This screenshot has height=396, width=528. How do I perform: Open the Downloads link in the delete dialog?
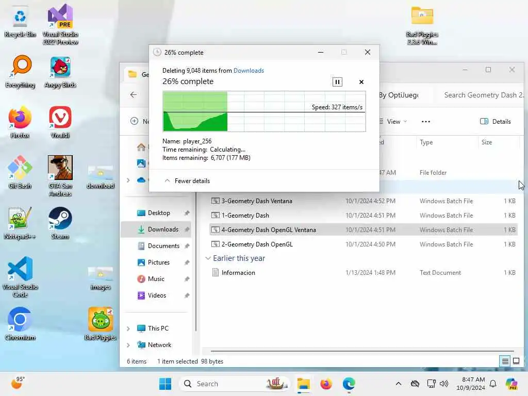pos(249,70)
